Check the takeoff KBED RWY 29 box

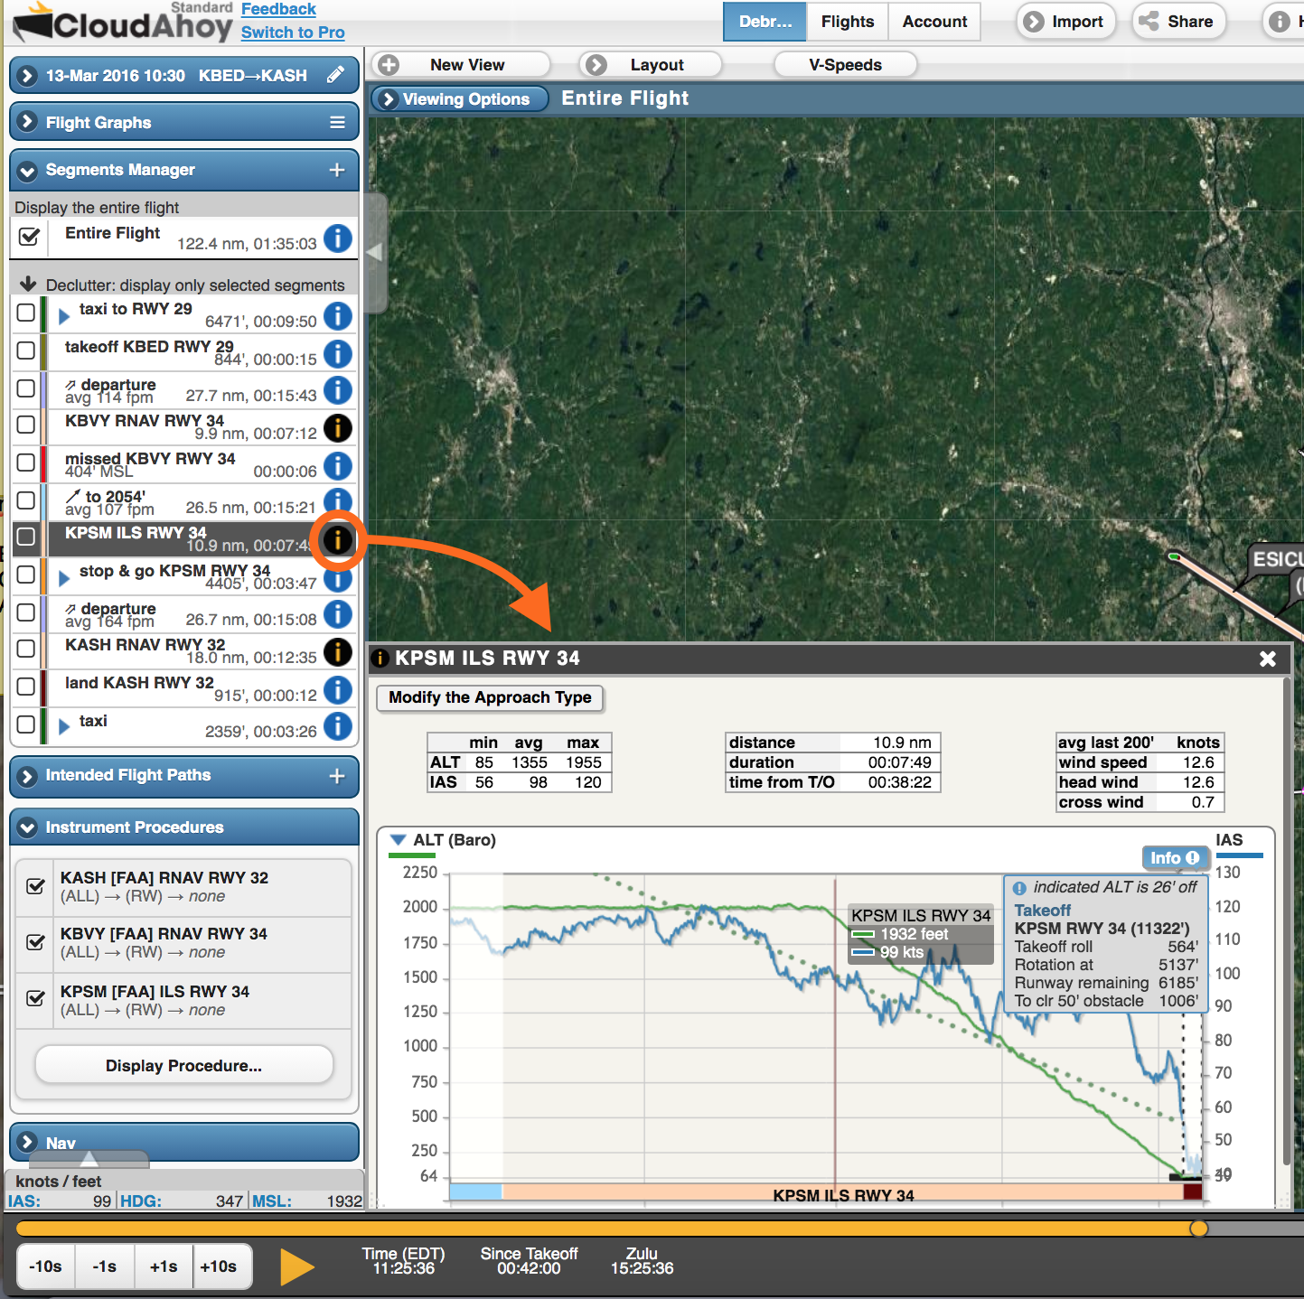[26, 350]
